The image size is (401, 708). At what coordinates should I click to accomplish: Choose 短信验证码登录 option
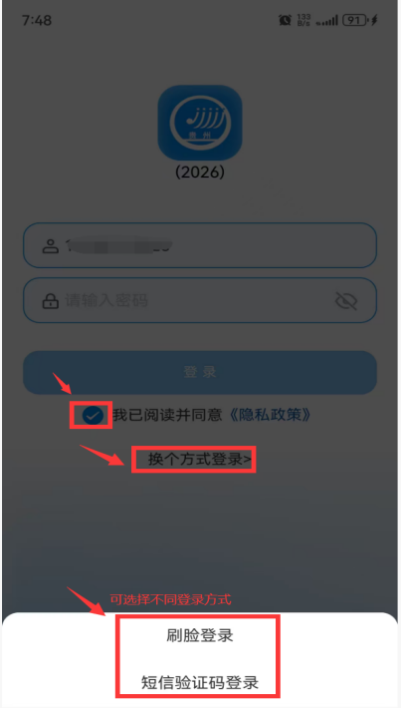tap(200, 681)
